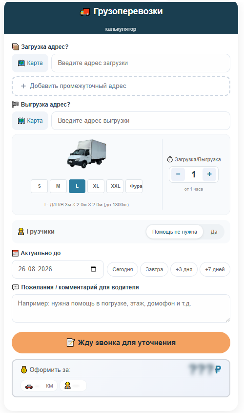Click the unloading address input field

click(141, 121)
